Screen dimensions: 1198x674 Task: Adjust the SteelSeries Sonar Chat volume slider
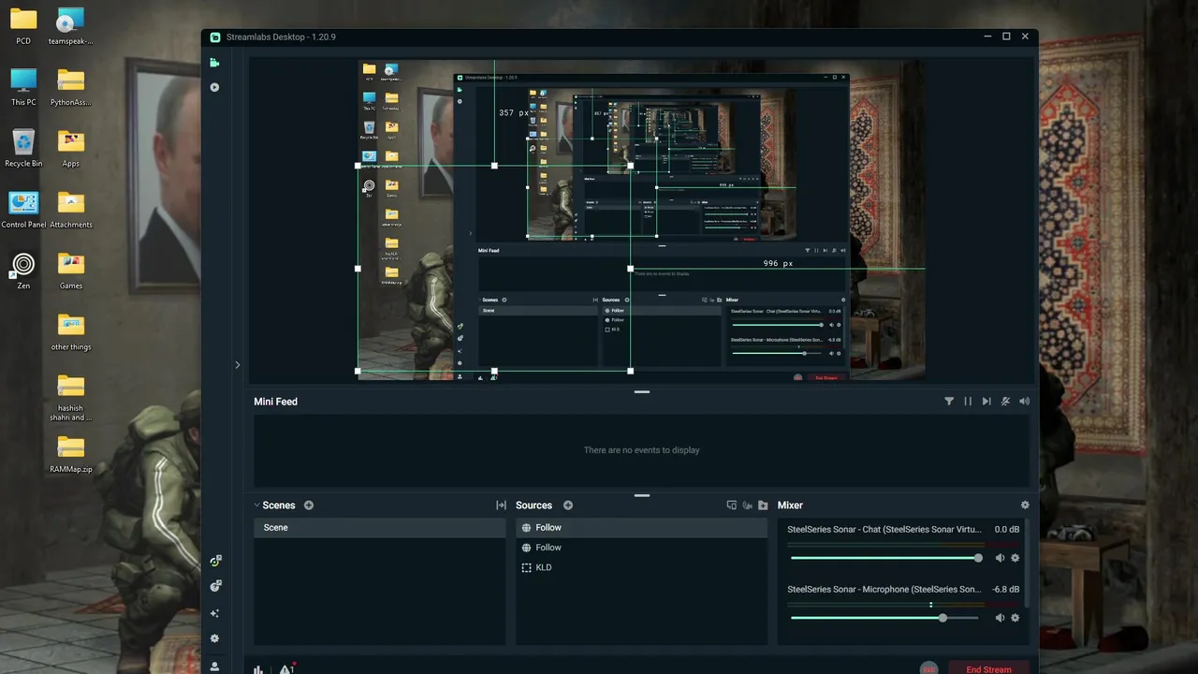(x=884, y=558)
